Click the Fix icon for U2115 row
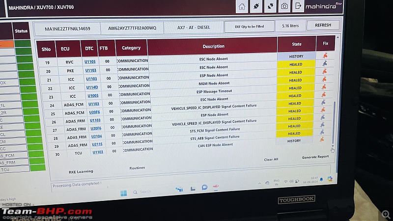Screen dimensions: 393x221 pos(322,132)
